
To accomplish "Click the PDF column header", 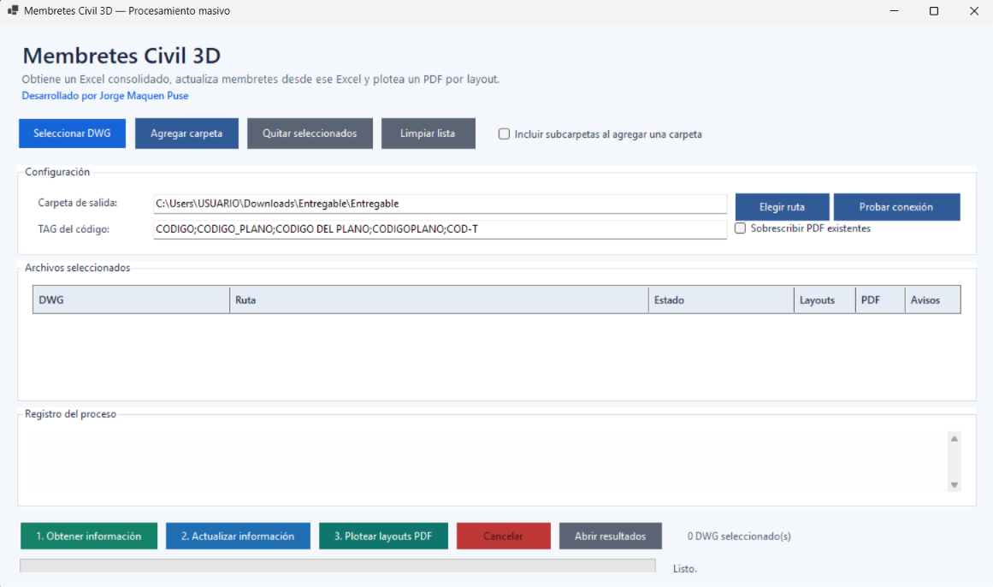I will (880, 299).
